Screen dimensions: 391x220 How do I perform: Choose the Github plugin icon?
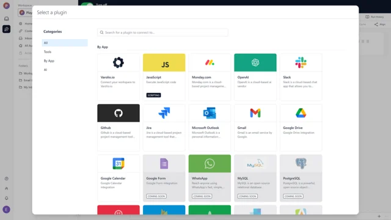tap(119, 113)
